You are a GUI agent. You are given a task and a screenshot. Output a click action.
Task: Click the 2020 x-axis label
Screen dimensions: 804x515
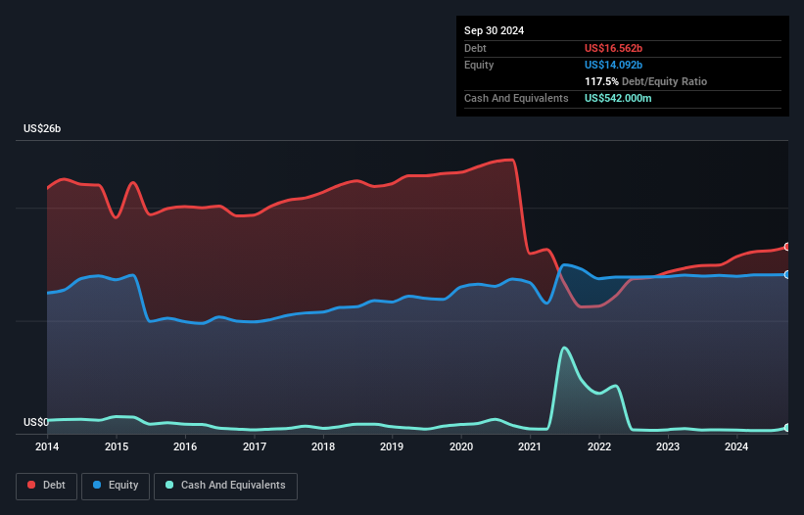pyautogui.click(x=461, y=446)
